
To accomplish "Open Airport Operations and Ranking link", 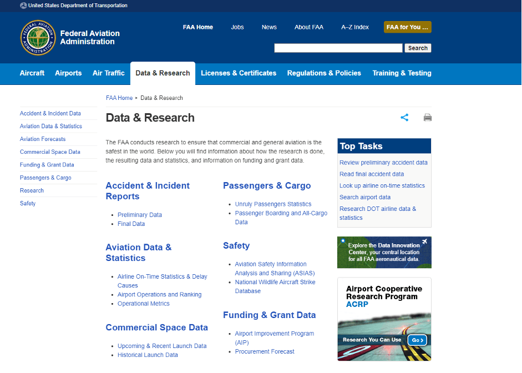I will tap(159, 294).
